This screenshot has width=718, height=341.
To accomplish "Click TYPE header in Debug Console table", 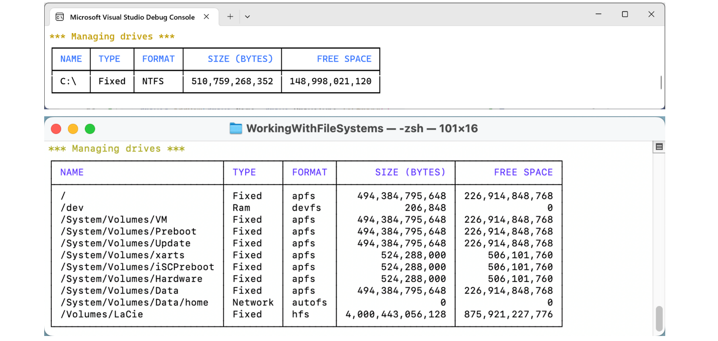I will (x=110, y=59).
